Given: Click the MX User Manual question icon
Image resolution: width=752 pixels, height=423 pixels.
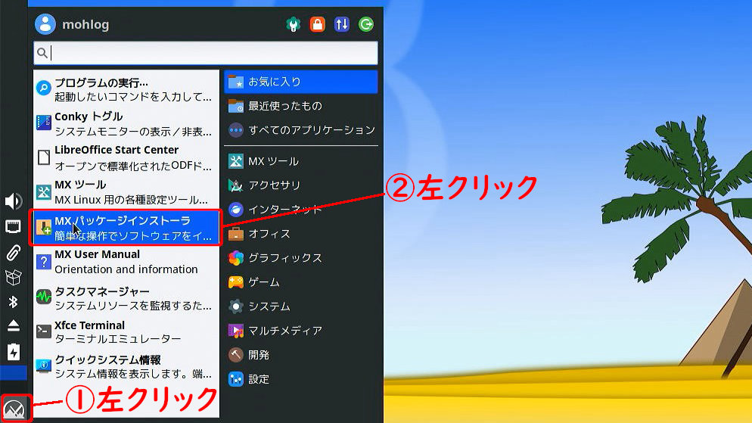Looking at the screenshot, I should pyautogui.click(x=44, y=262).
